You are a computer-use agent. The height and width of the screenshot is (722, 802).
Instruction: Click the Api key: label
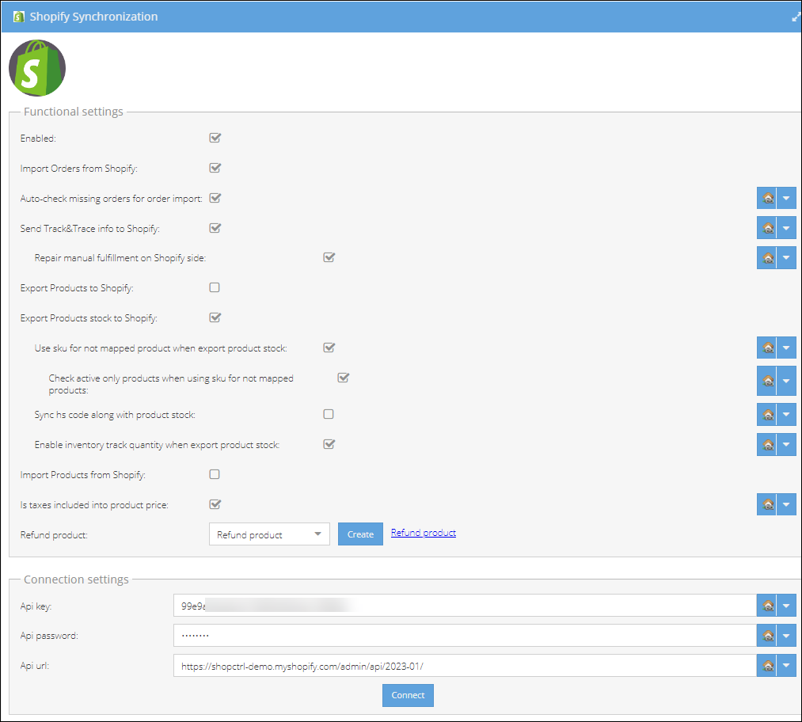point(36,606)
